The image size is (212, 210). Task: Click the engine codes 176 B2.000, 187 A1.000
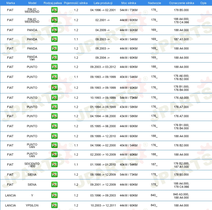(181, 165)
